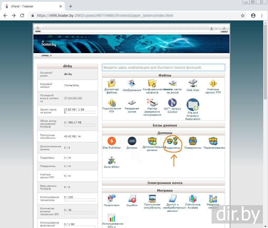
Task: Click the MySQL disk usage bar
Action: [x=80, y=125]
